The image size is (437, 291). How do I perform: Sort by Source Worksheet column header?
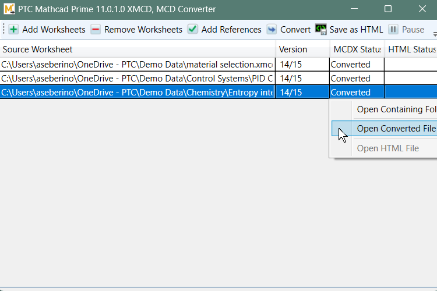coord(138,49)
